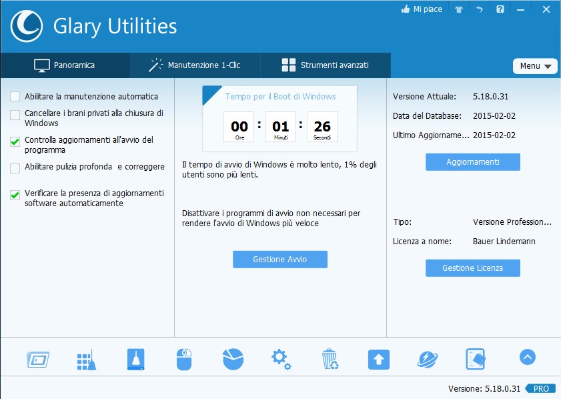Open the Disk Cleaner screen icon in bottom toolbar
Screen dimensions: 561x399
pyautogui.click(x=38, y=359)
